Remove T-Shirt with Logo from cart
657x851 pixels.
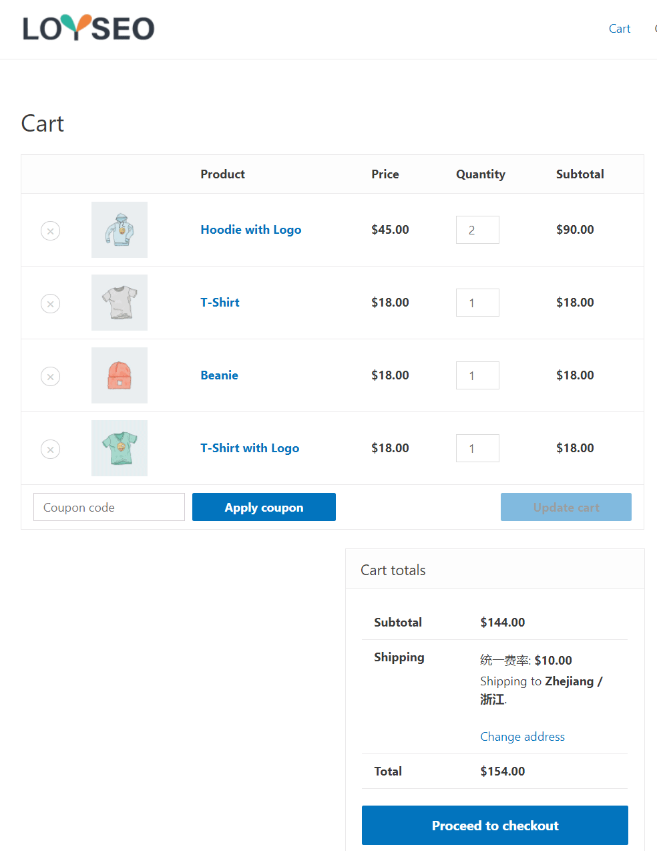(51, 449)
